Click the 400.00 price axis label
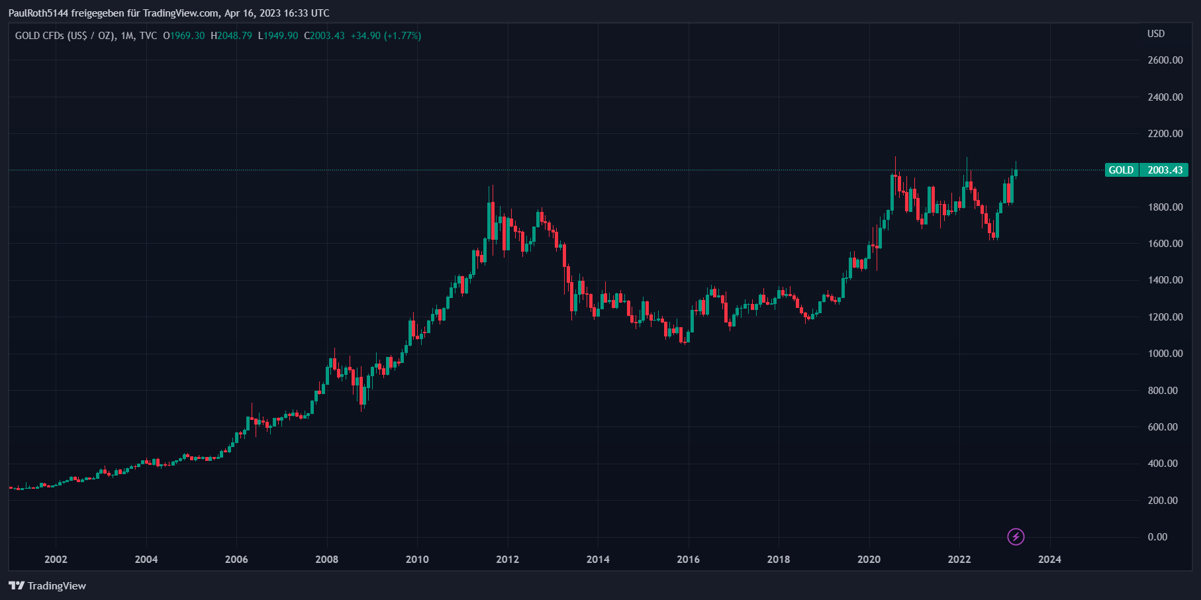The height and width of the screenshot is (600, 1201). coord(1163,464)
